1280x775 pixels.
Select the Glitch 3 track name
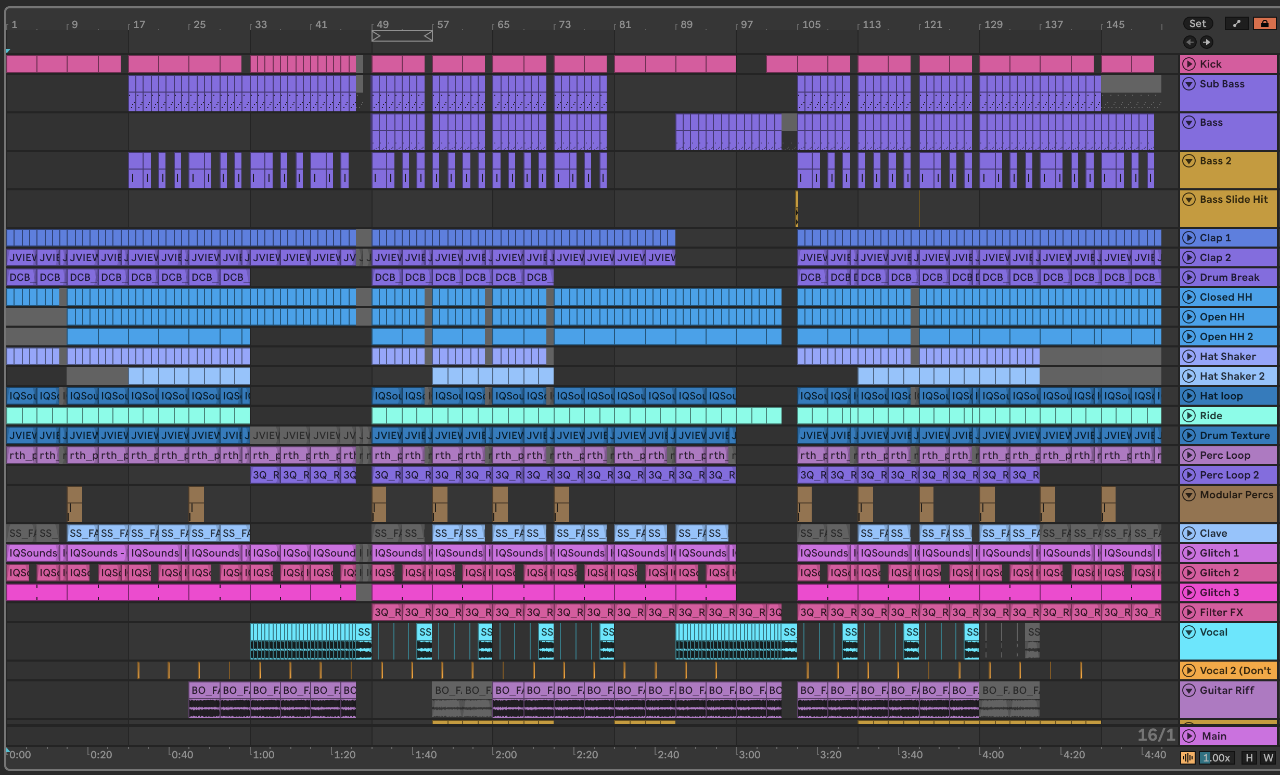pos(1219,592)
